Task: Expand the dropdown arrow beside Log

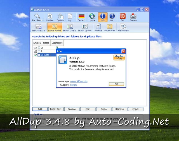Action: 75,17
